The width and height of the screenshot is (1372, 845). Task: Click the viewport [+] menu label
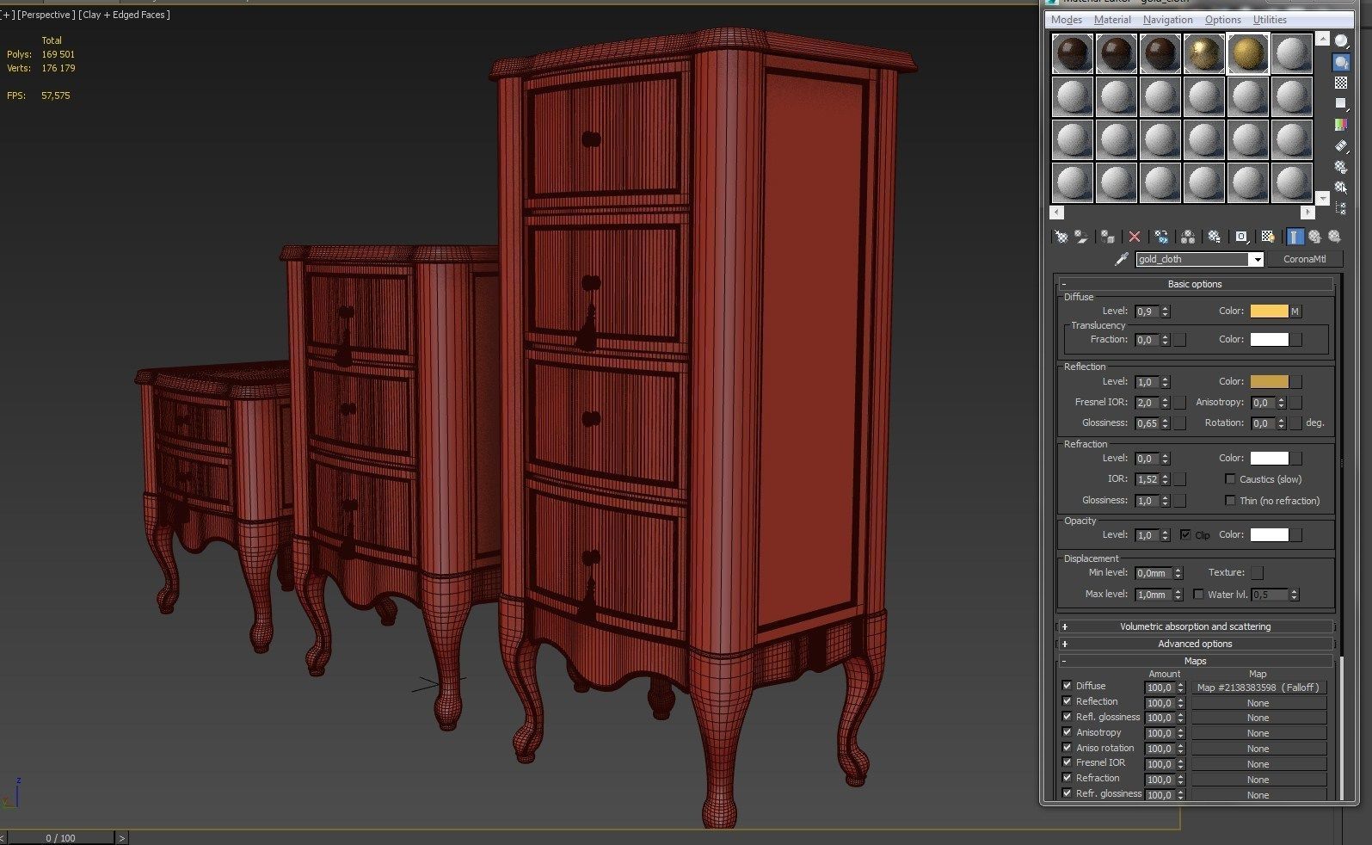(x=8, y=15)
